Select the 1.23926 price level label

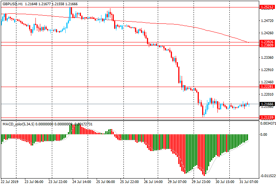click(x=267, y=42)
